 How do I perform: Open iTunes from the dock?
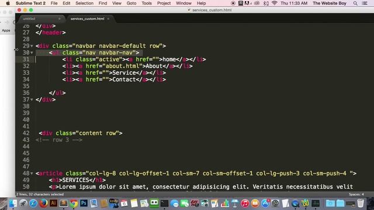[245, 203]
